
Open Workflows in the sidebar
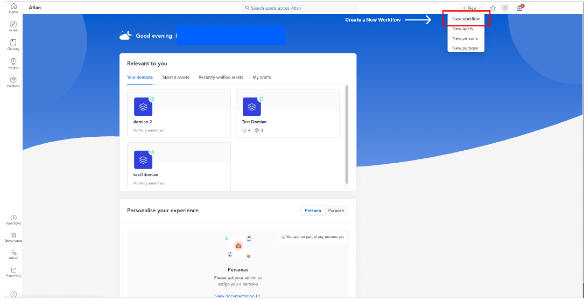13,219
